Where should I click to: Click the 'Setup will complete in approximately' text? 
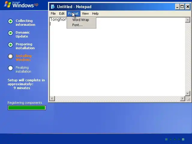(x=26, y=82)
